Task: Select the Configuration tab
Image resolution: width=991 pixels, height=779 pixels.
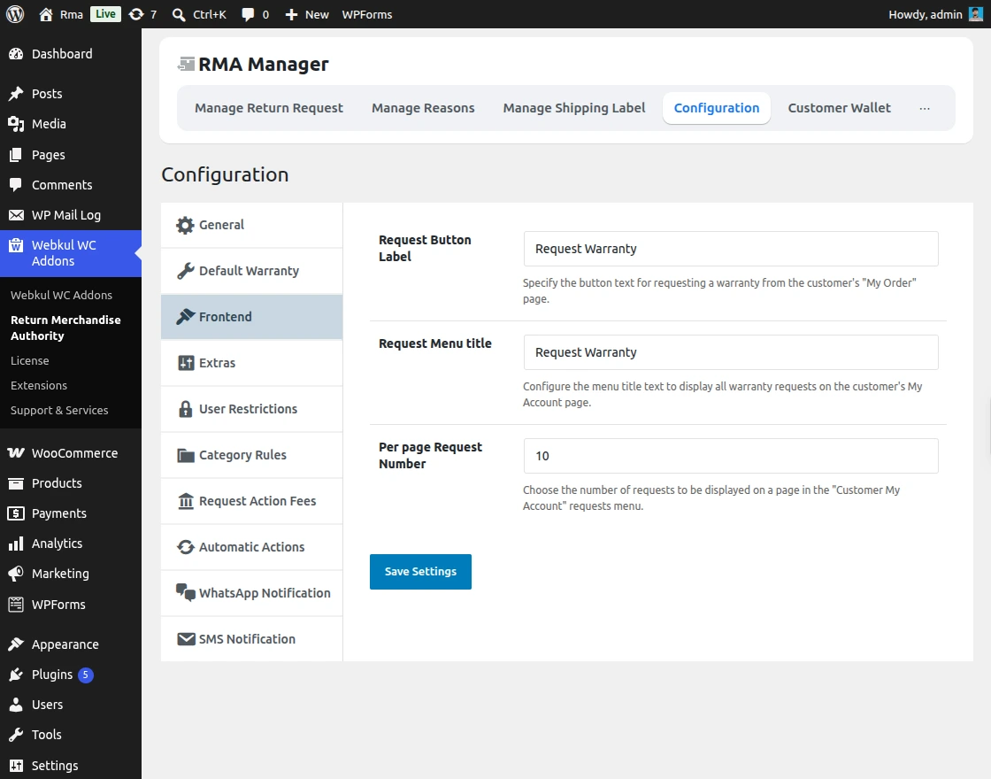Action: (716, 108)
